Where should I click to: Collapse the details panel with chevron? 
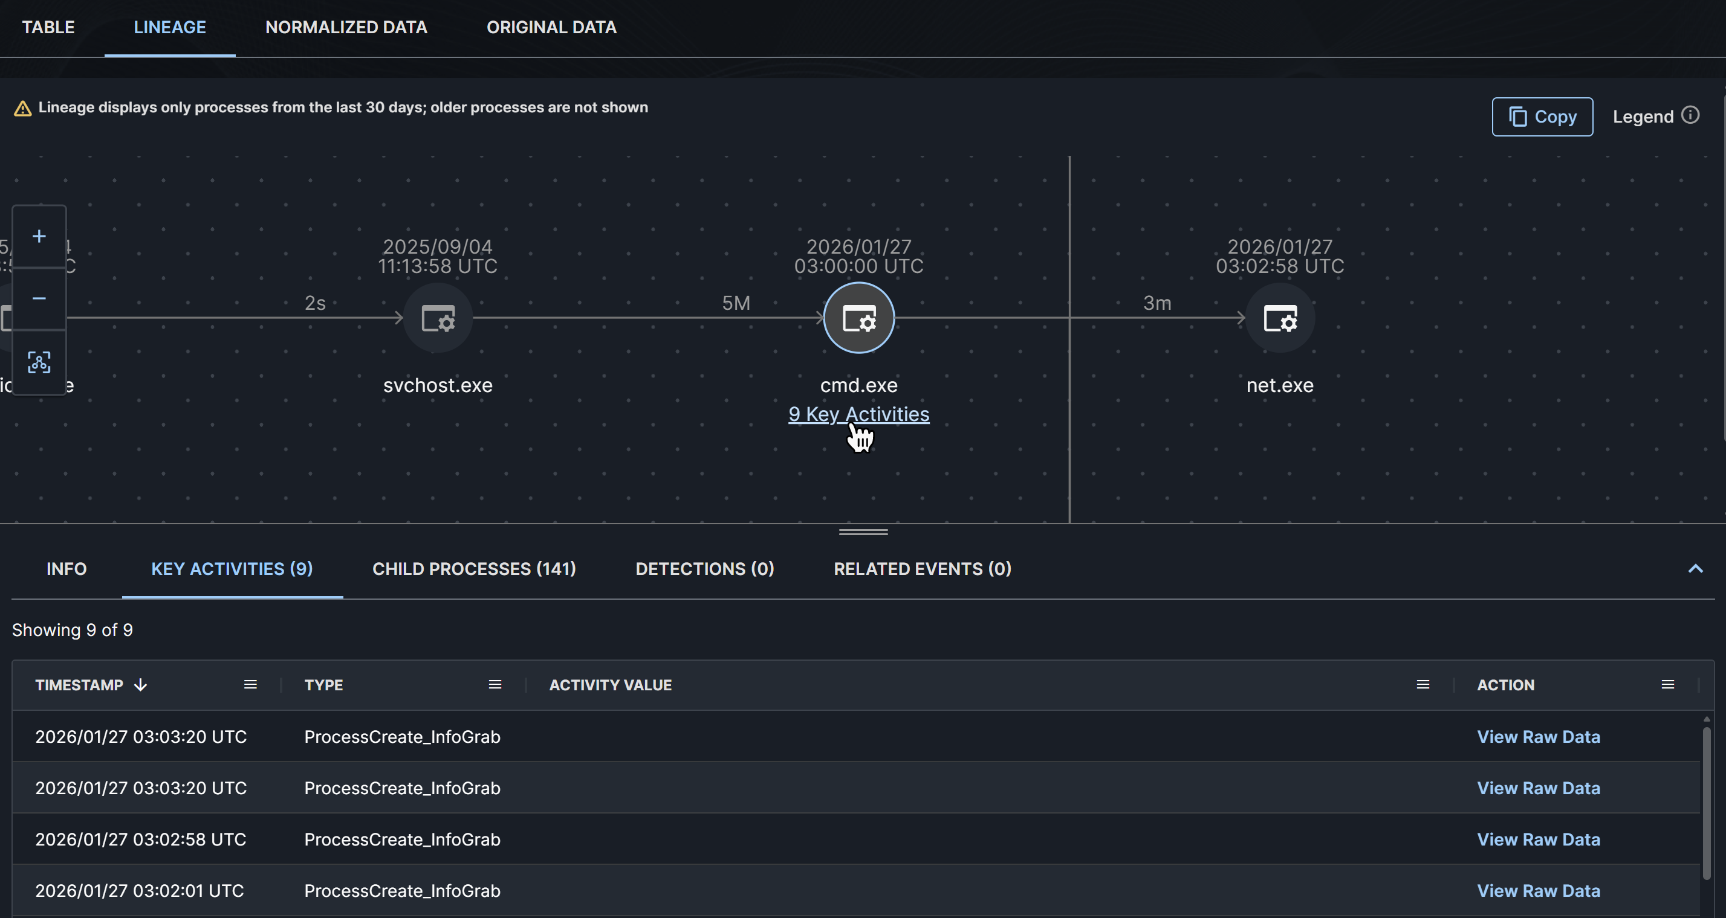tap(1695, 569)
